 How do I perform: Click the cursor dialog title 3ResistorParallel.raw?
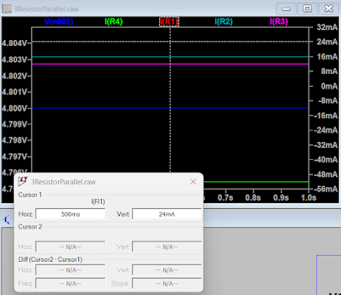pyautogui.click(x=63, y=182)
